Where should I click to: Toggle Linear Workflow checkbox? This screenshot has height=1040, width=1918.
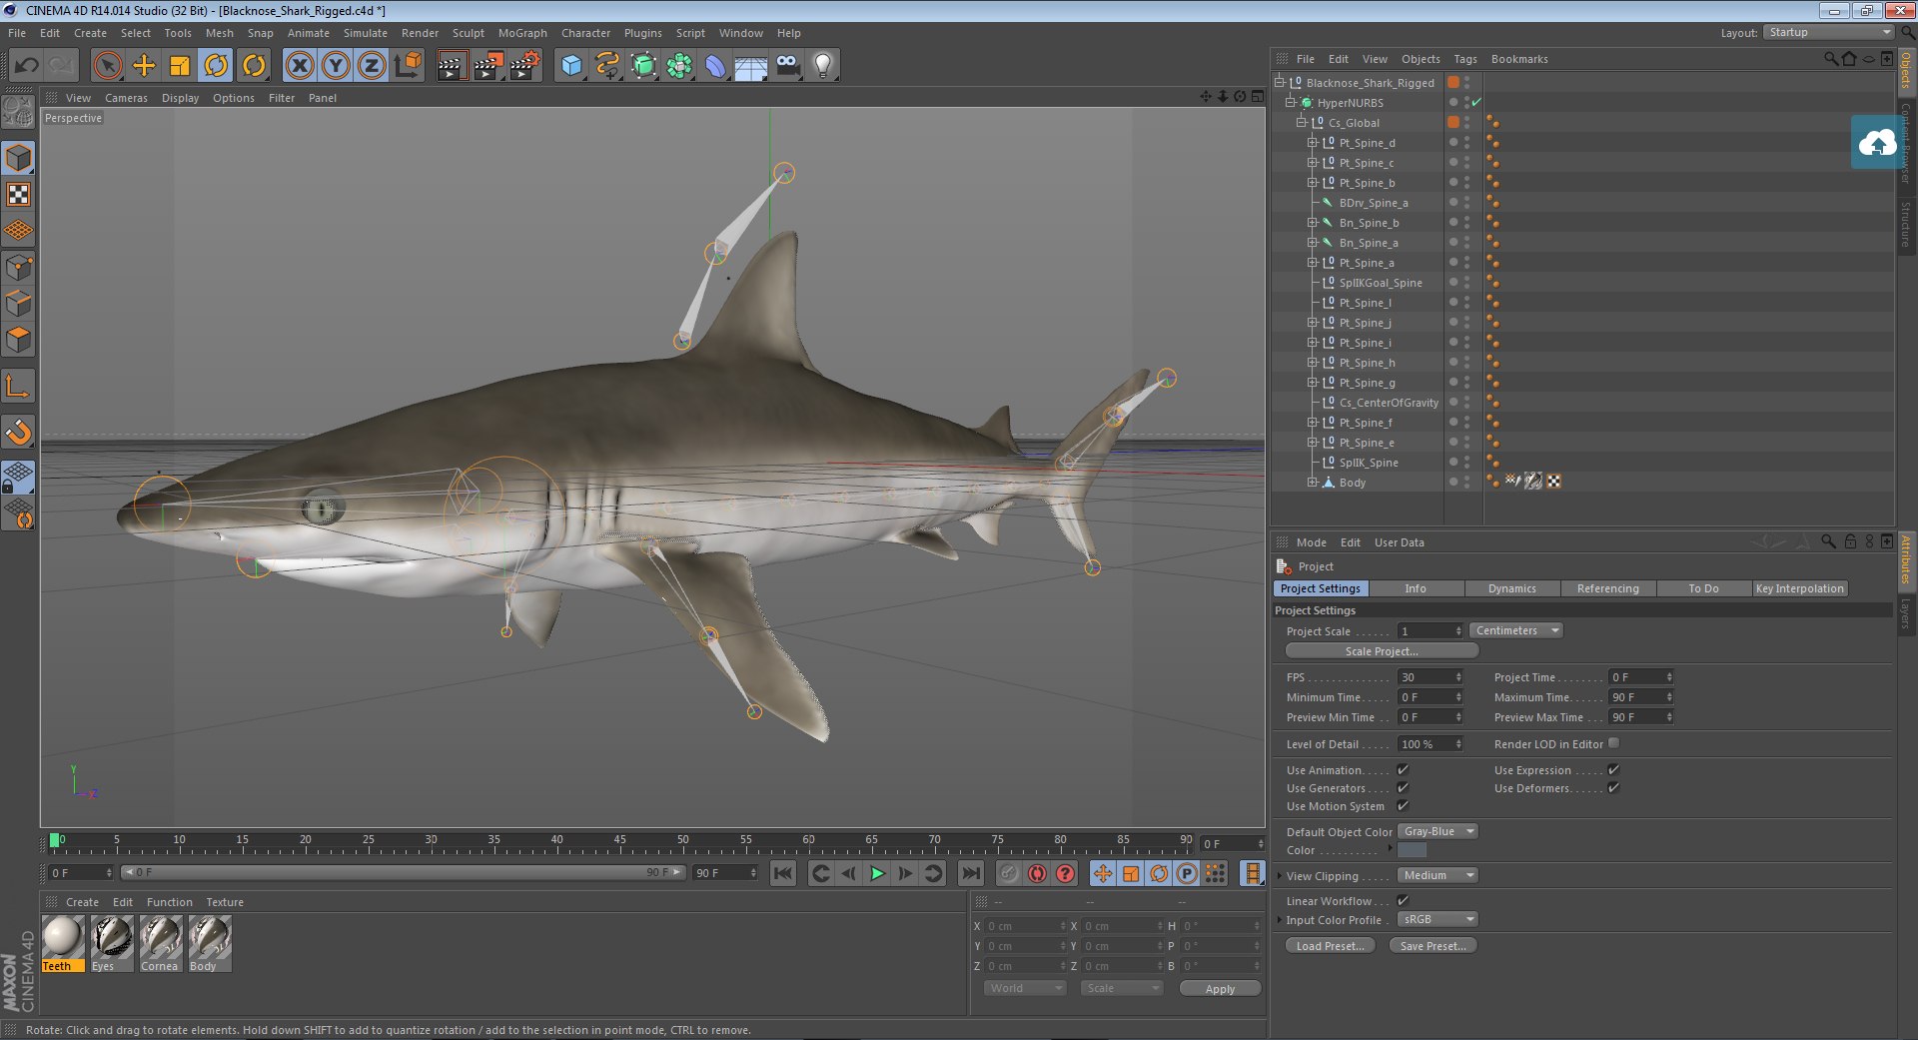[1403, 900]
